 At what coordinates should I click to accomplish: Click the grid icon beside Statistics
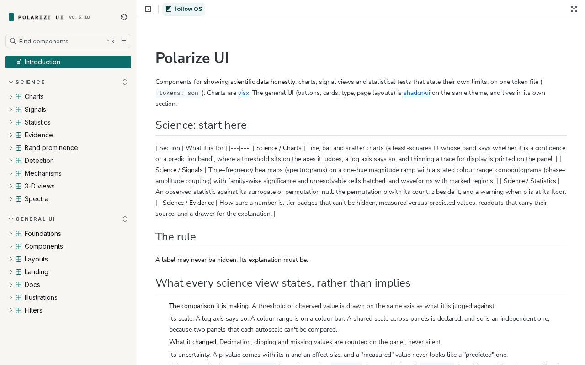point(19,122)
